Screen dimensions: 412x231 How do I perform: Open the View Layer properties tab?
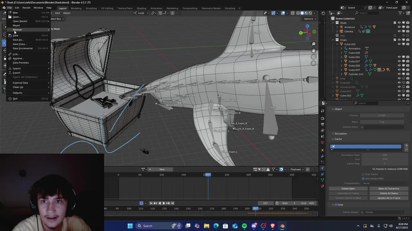pyautogui.click(x=323, y=131)
